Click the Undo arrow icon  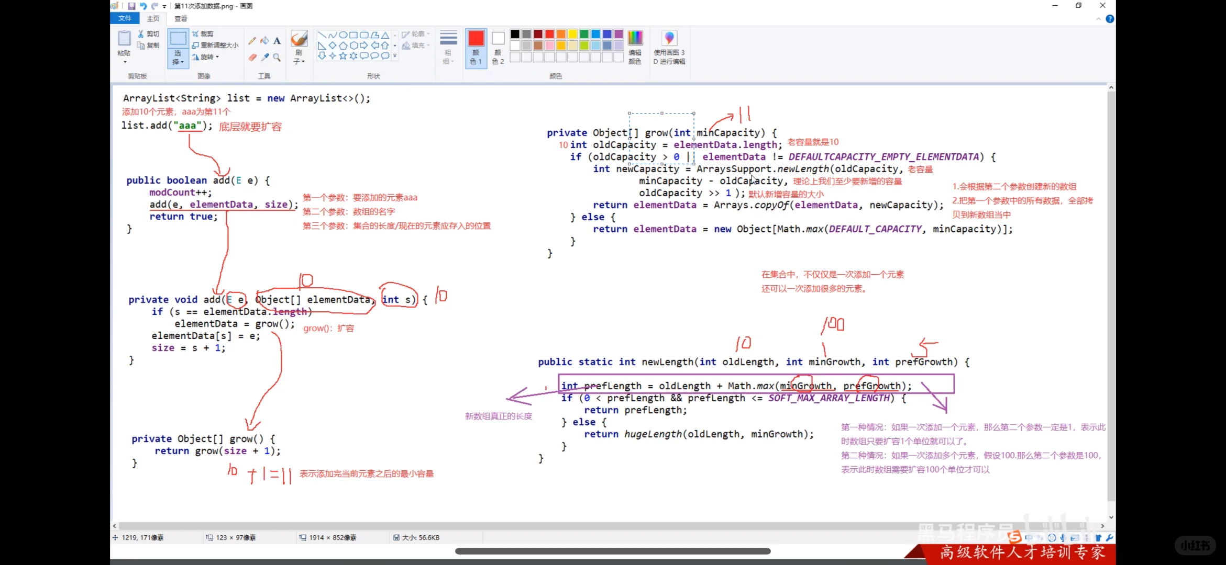pyautogui.click(x=143, y=6)
